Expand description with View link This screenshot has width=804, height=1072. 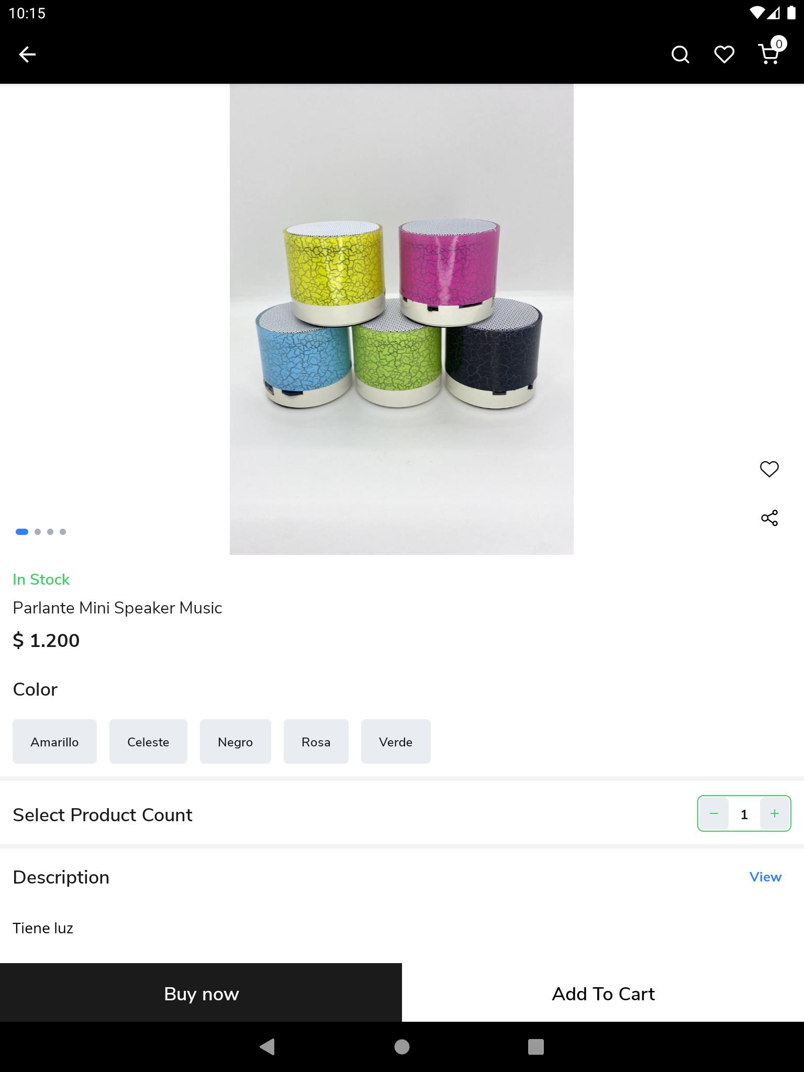[x=765, y=877]
